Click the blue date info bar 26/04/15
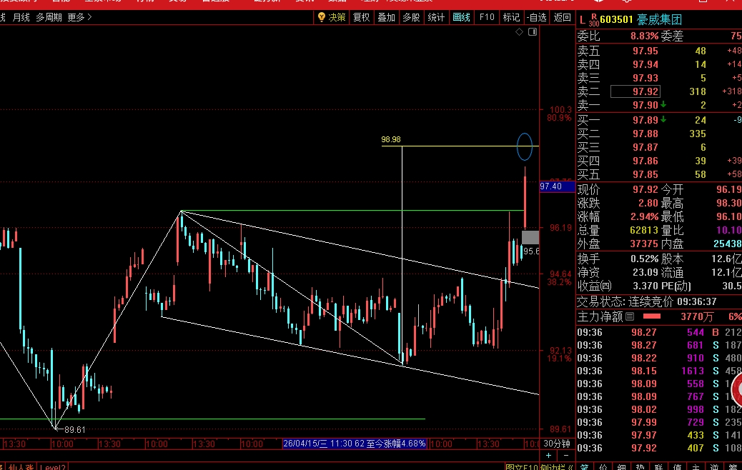The height and width of the screenshot is (470, 742). [x=355, y=444]
